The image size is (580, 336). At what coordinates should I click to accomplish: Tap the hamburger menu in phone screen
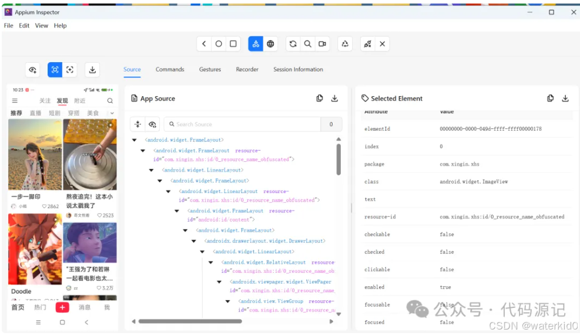pyautogui.click(x=15, y=100)
